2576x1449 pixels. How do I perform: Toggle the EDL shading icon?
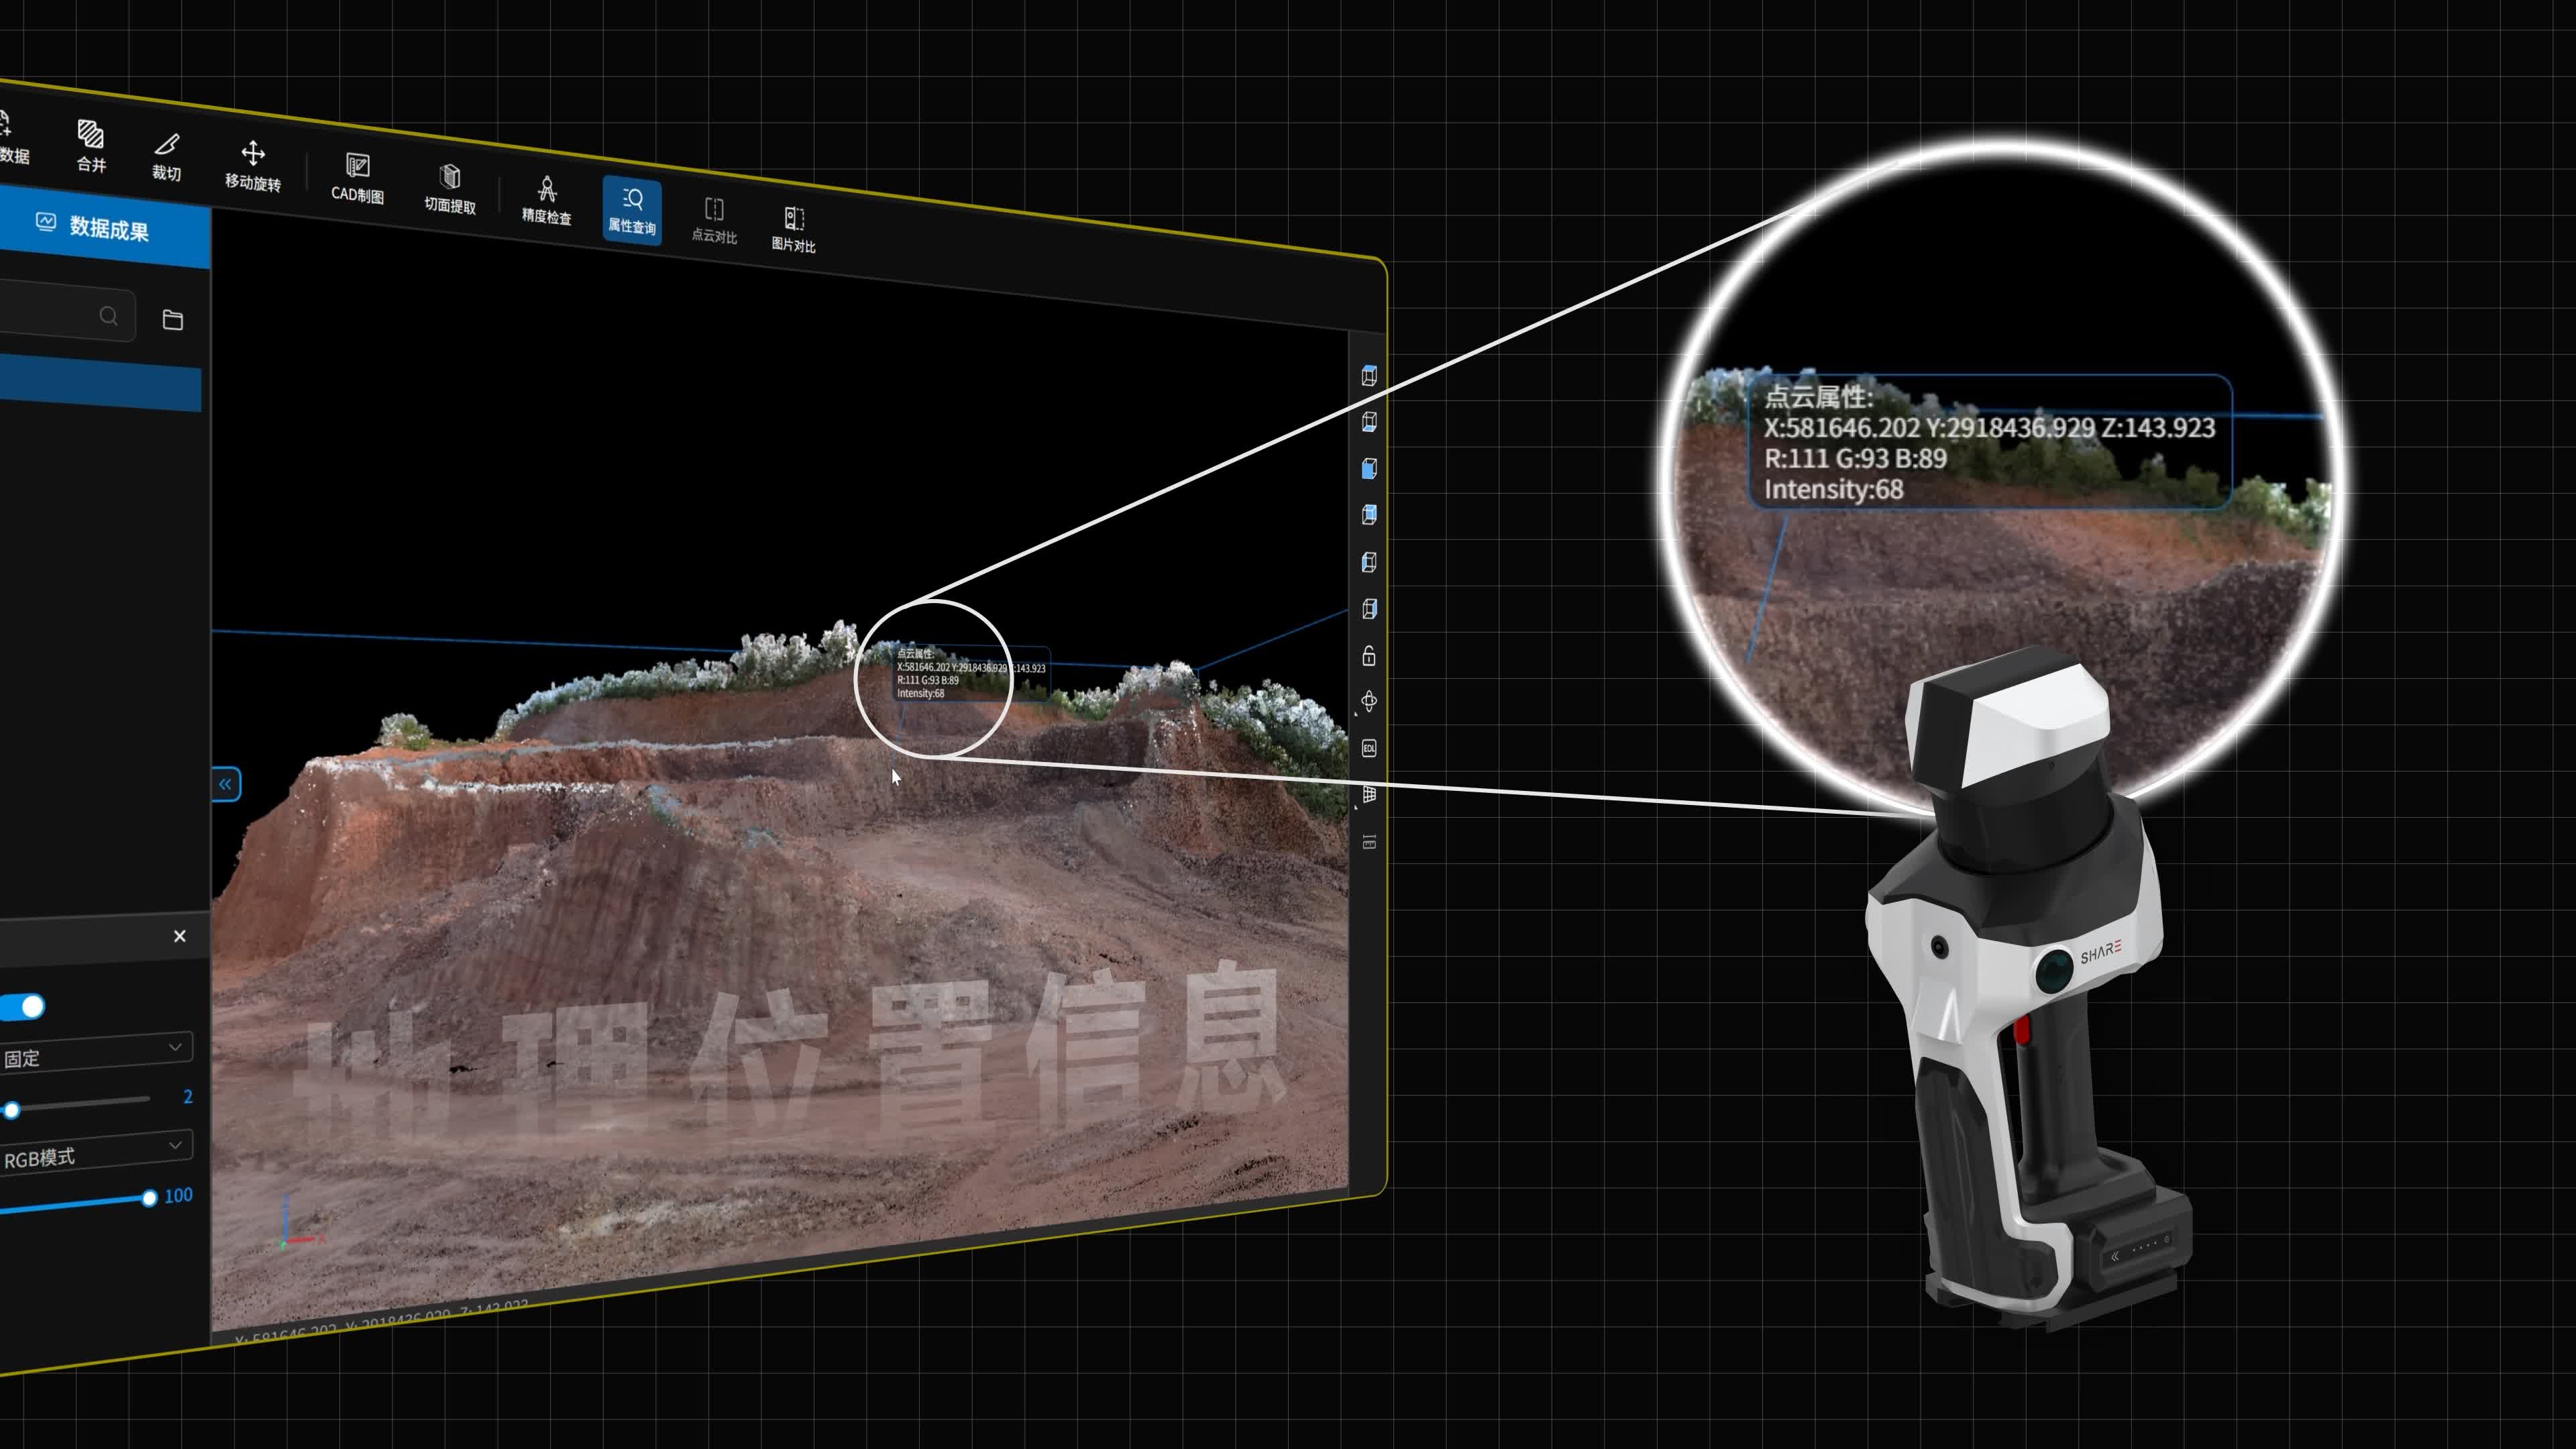coord(1369,748)
